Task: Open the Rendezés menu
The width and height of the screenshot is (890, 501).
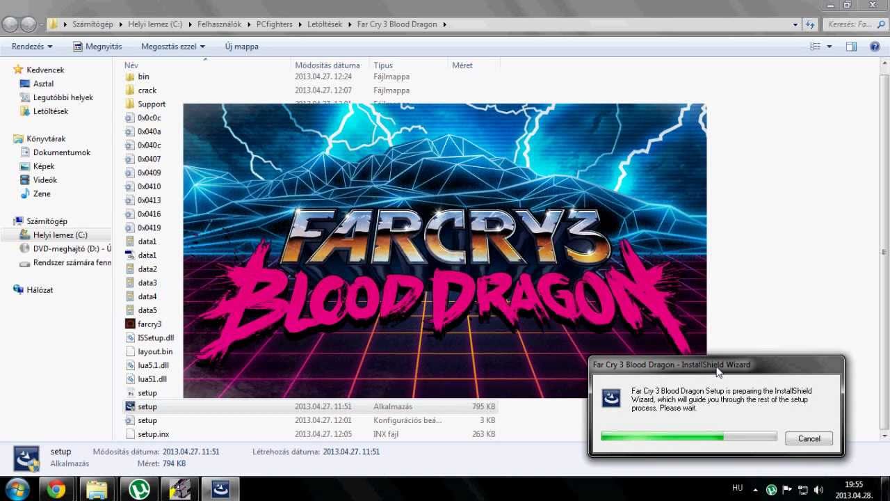Action: (x=32, y=47)
